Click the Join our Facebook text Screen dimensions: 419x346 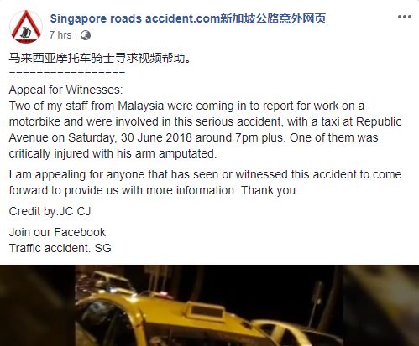57,232
